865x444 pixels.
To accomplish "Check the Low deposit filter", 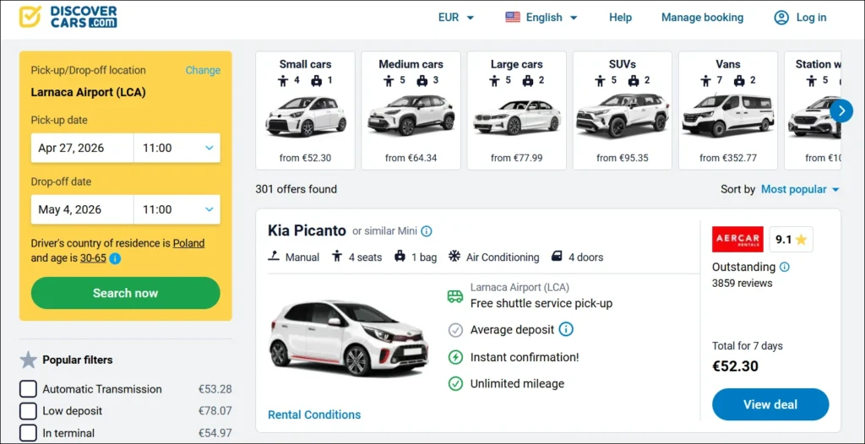I will click(x=28, y=411).
